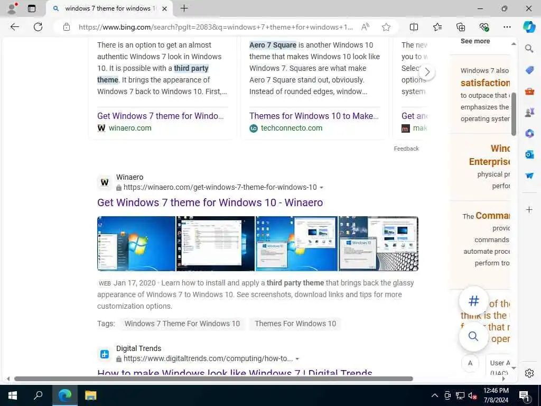
Task: Activate Read aloud icon in address bar
Action: click(365, 27)
